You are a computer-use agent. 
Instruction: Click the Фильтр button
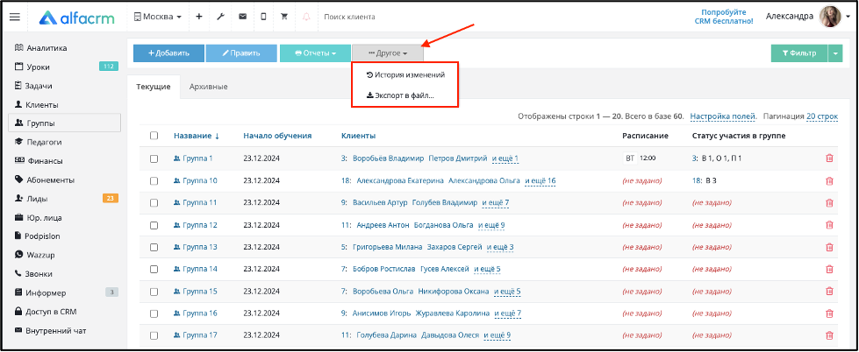[799, 53]
